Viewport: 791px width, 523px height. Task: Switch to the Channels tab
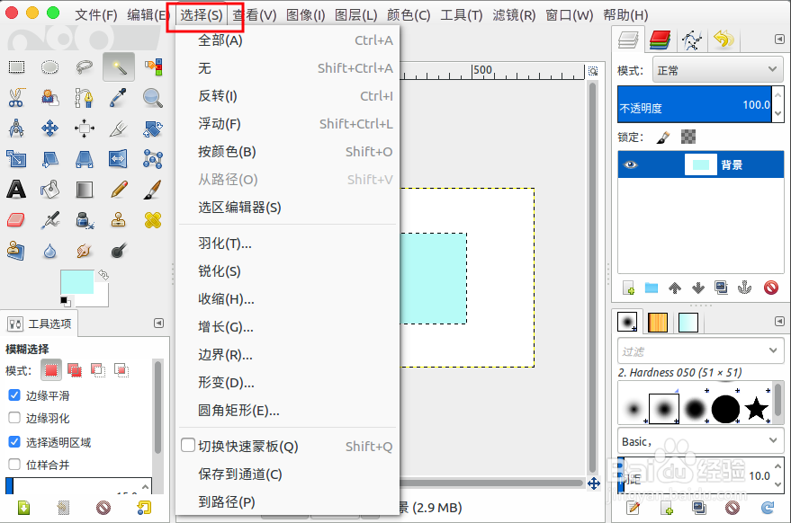[x=660, y=40]
